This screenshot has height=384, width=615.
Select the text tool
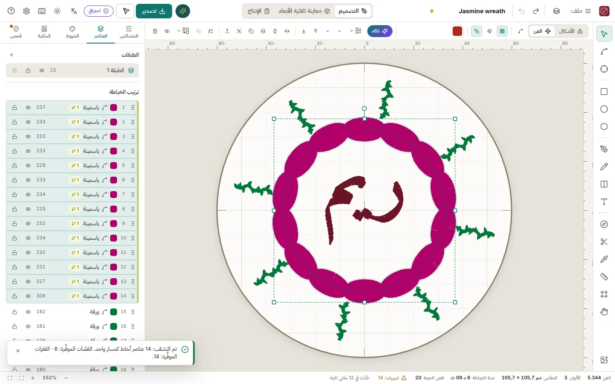604,202
